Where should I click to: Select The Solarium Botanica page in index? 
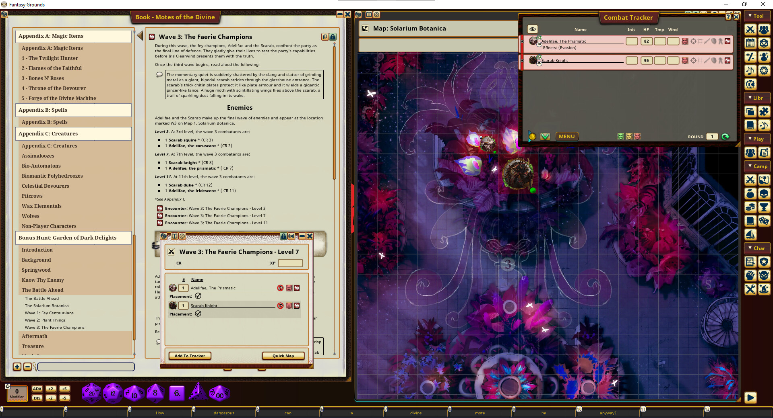(47, 306)
